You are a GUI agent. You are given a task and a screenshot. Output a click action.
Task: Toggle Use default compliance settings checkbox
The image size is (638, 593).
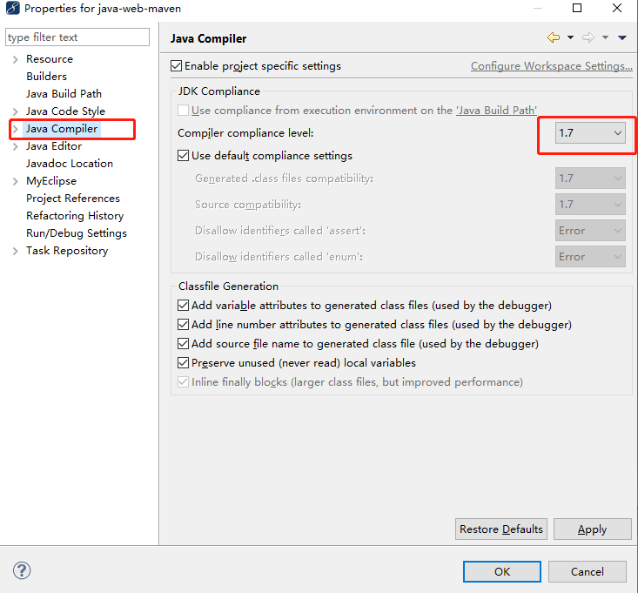coord(183,156)
